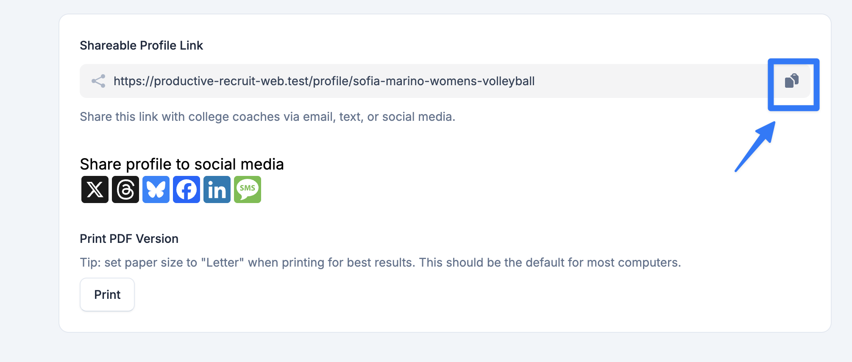Click the college coaches sharing hint text
The width and height of the screenshot is (852, 362).
(x=267, y=117)
